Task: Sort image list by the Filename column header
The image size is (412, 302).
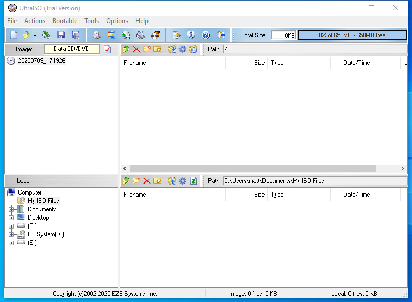Action: coord(173,63)
